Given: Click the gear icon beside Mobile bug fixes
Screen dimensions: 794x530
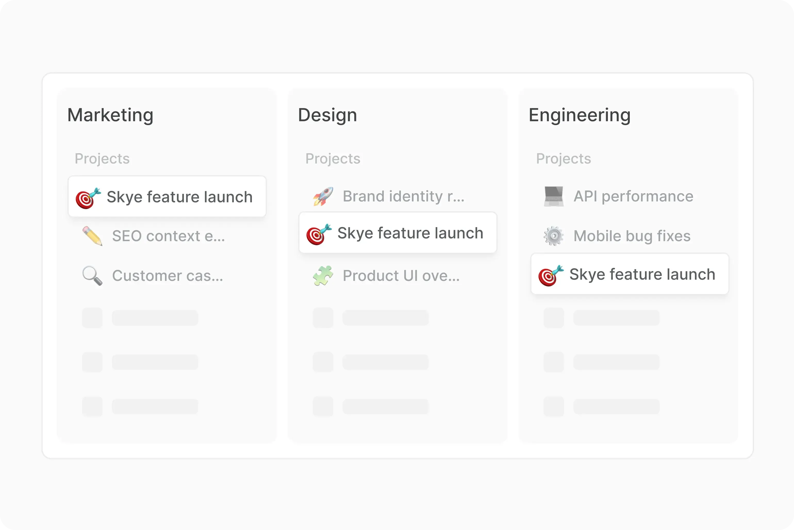Looking at the screenshot, I should (x=553, y=236).
